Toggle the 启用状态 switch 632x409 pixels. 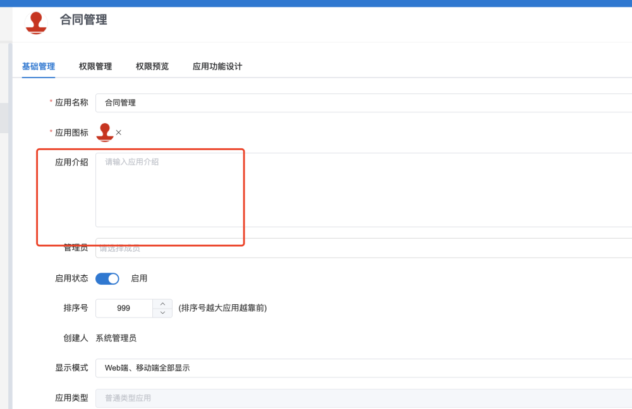pyautogui.click(x=107, y=278)
